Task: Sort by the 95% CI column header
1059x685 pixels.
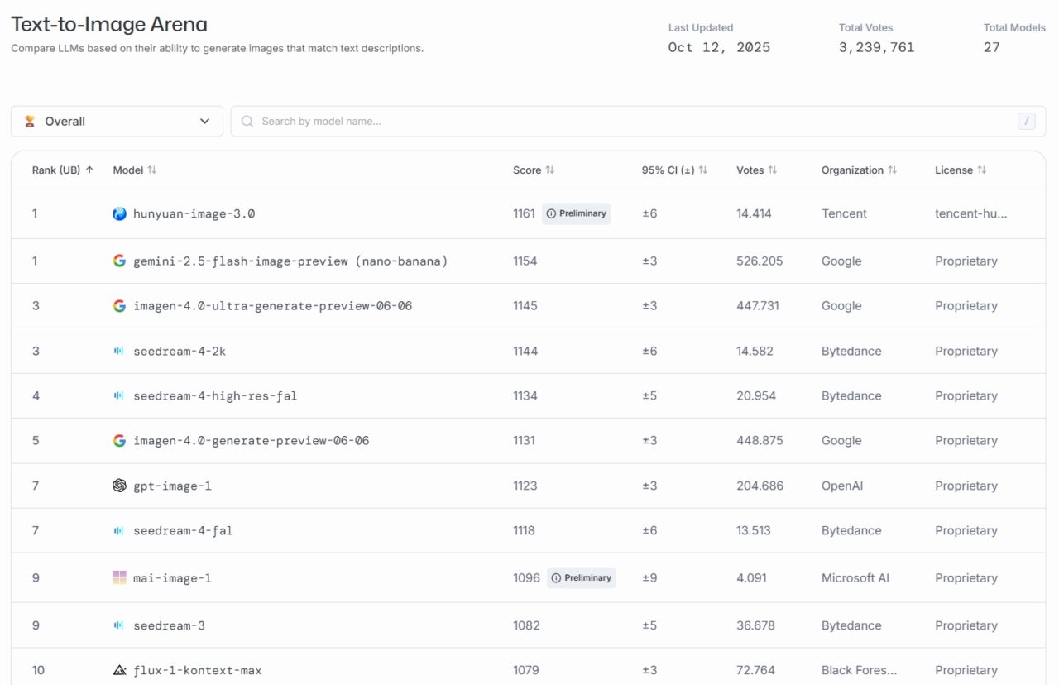Action: click(x=674, y=170)
